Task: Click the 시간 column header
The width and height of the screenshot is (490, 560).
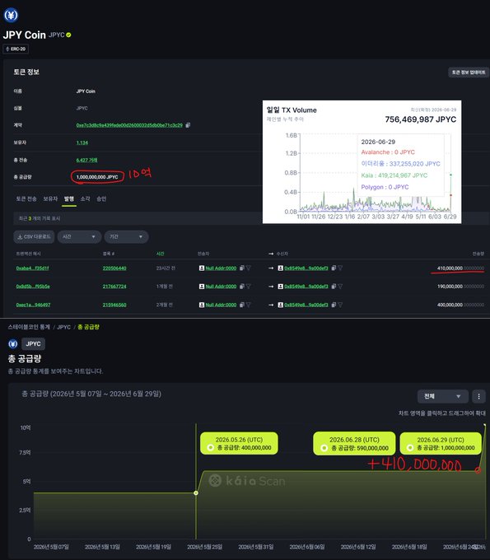Action: 161,254
